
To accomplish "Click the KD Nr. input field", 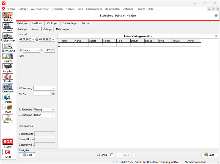I will [42, 94].
